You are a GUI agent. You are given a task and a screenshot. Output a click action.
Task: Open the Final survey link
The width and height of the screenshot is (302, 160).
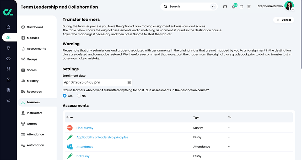tap(85, 128)
